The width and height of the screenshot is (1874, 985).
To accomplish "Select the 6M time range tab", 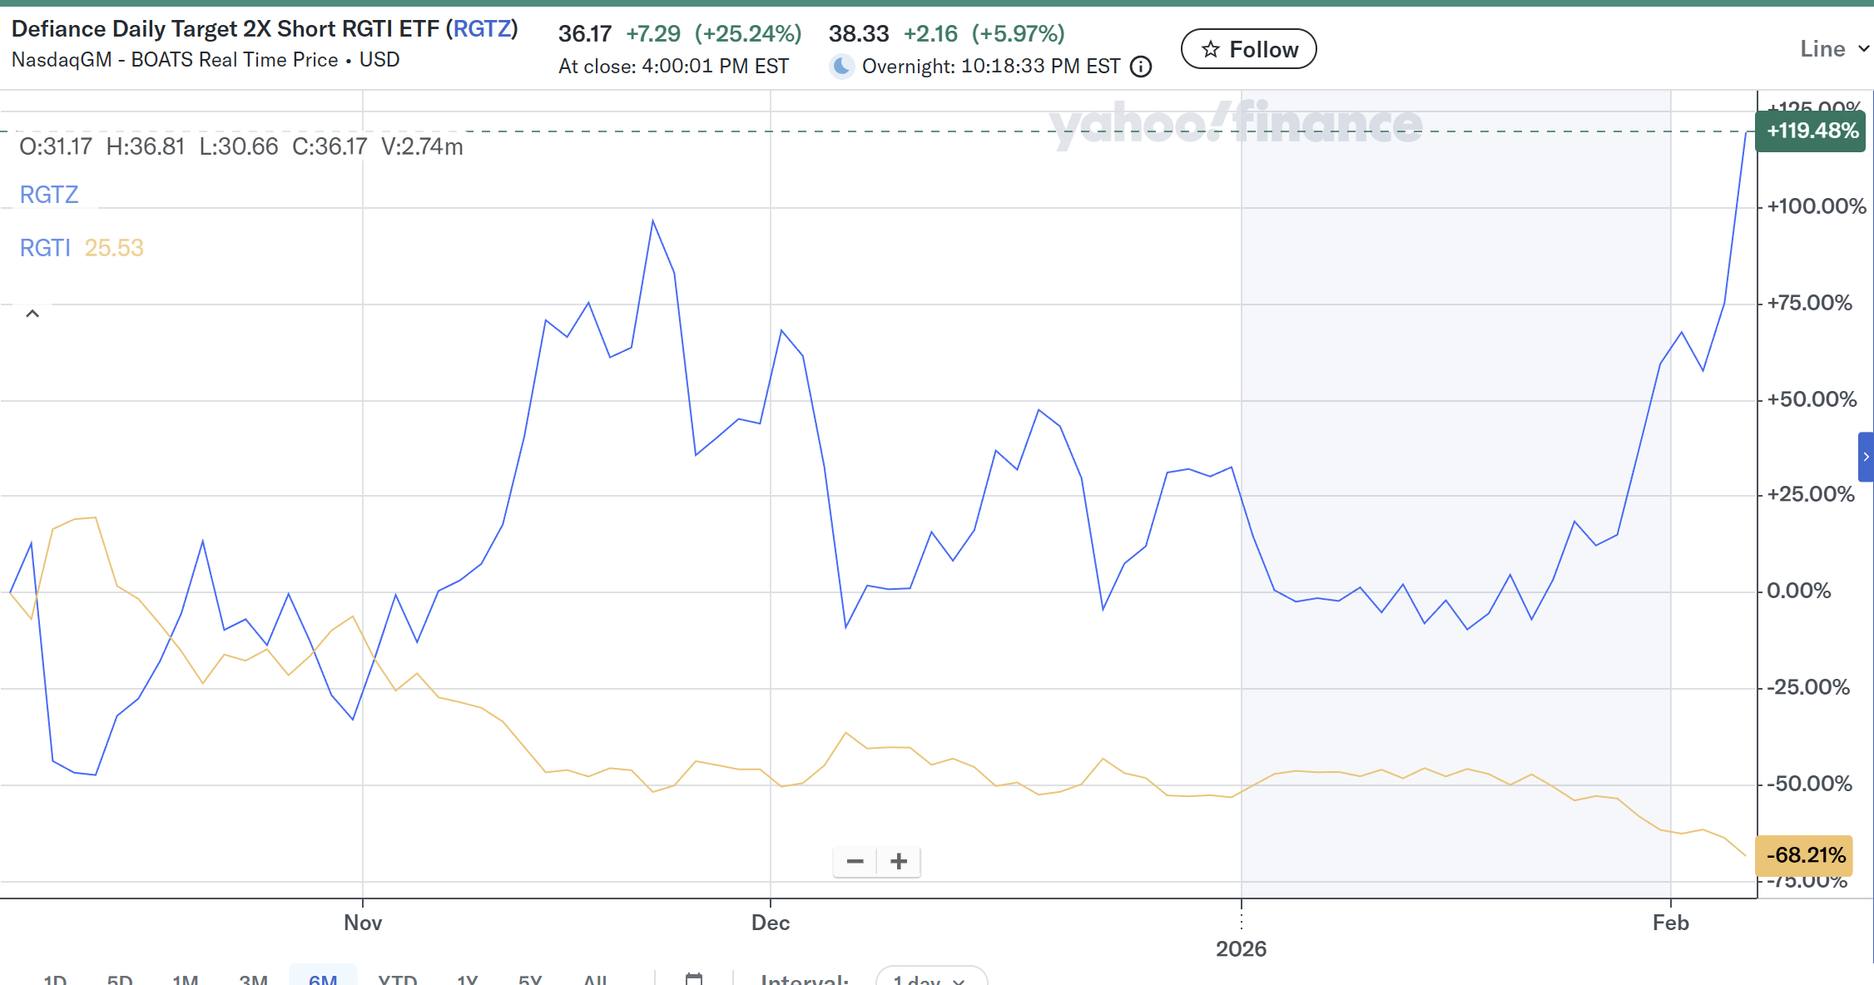I will (323, 979).
